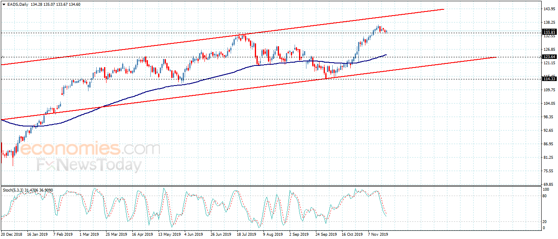Click the 98.35 price axis label
Image resolution: width=558 pixels, height=239 pixels.
click(548, 117)
